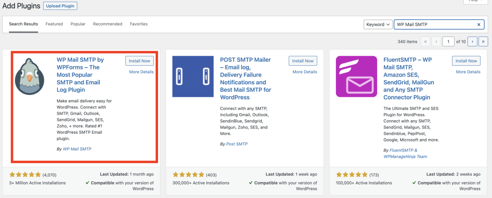Open More Details for WP Mail SMTP
Viewport: 492px width, 198px height.
click(x=142, y=72)
